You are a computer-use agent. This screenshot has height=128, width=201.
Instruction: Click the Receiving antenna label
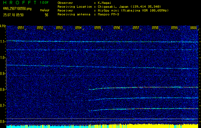[x=74, y=14]
